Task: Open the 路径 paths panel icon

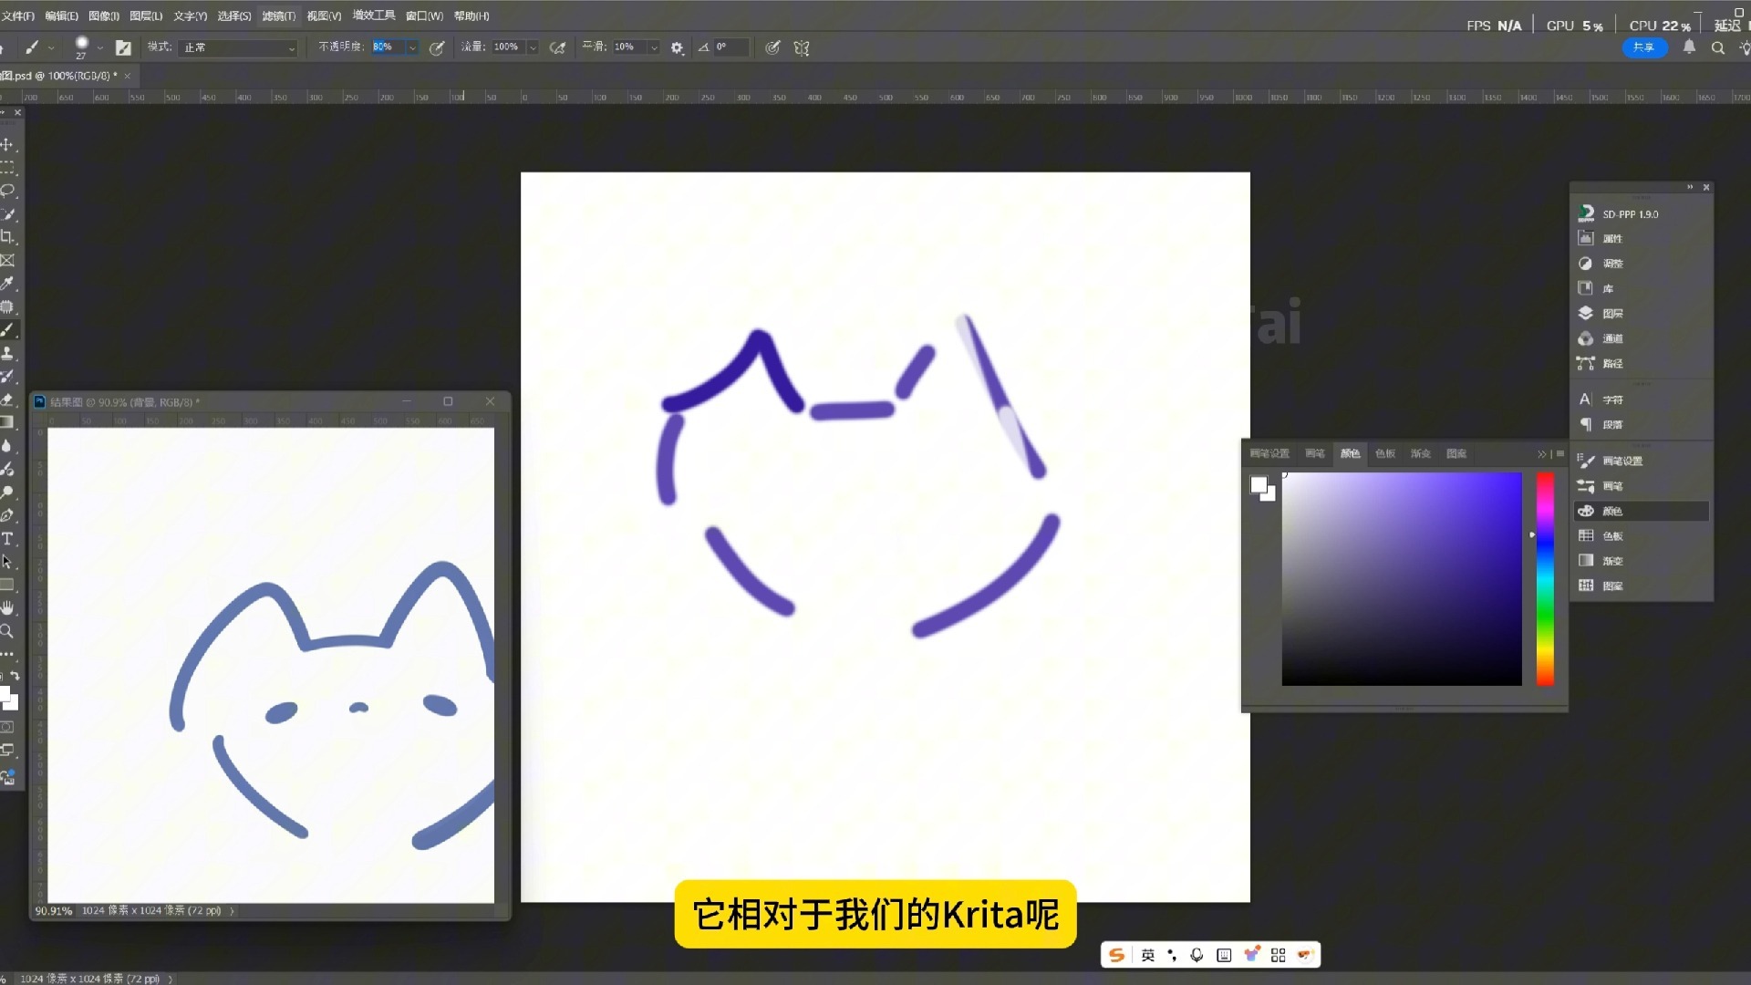Action: (x=1586, y=363)
